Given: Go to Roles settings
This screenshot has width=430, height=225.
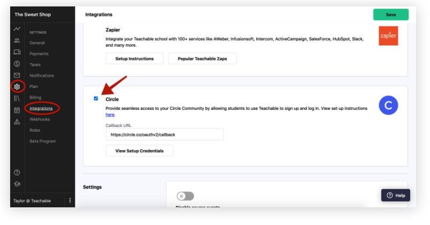Looking at the screenshot, I should pos(35,130).
